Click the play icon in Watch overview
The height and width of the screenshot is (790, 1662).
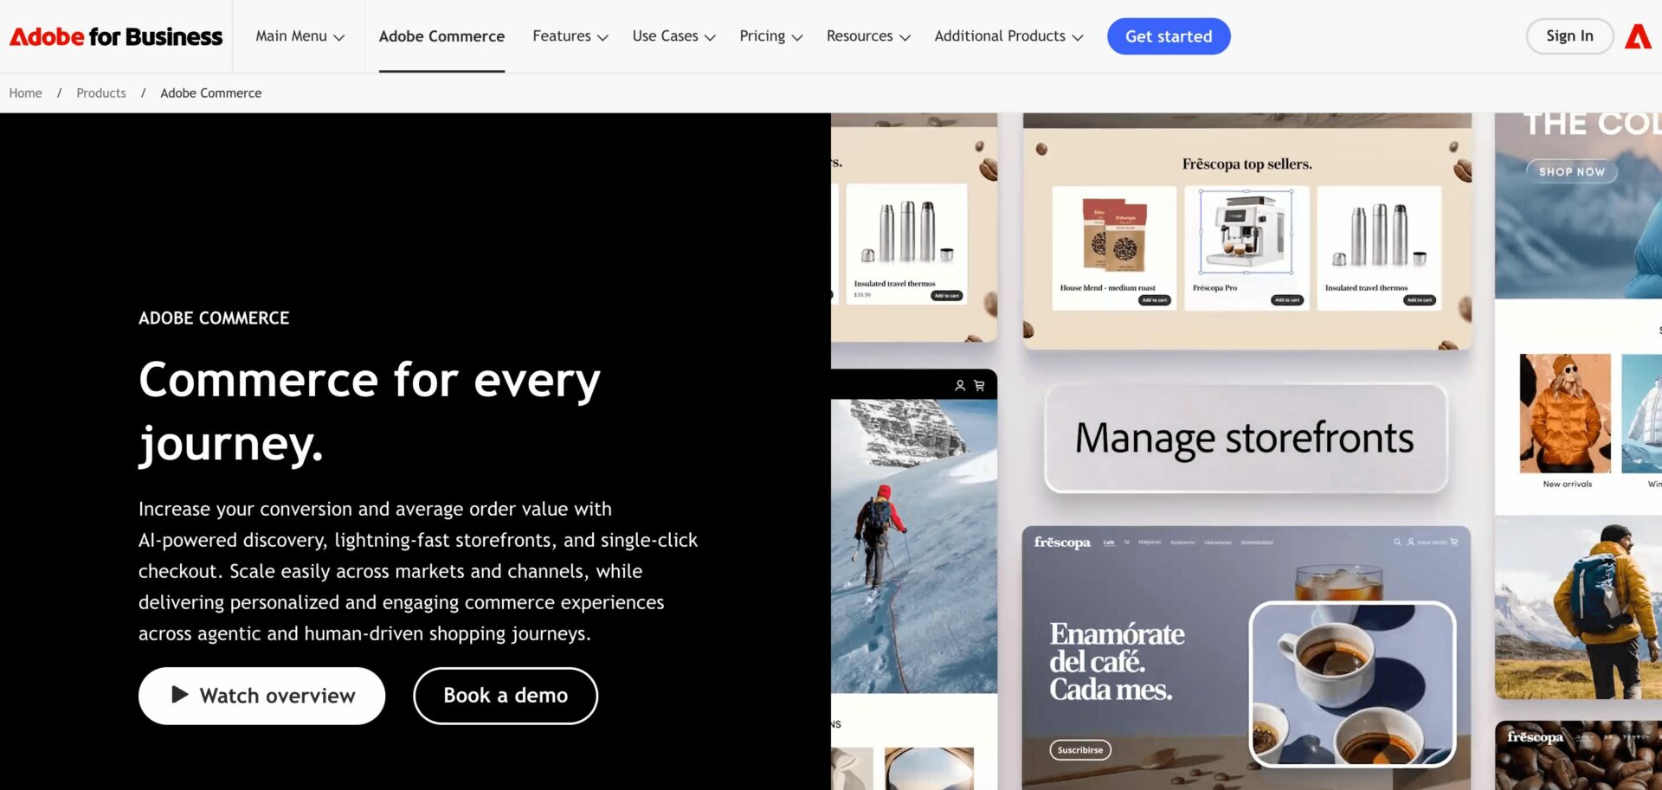coord(180,695)
